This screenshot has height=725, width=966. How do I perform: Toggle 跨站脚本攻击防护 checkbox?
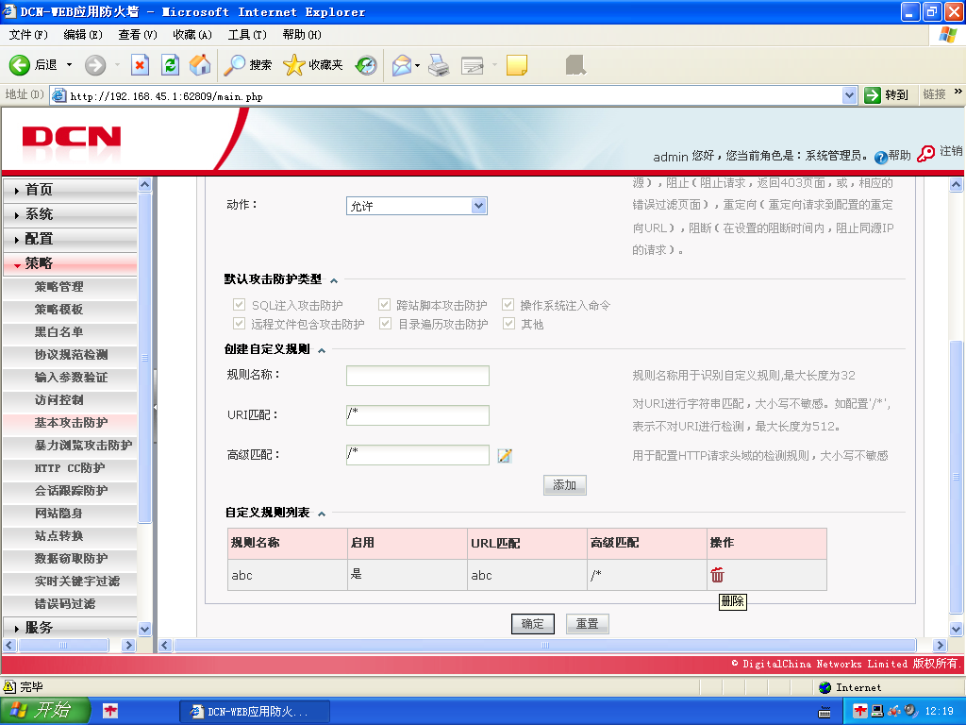(x=385, y=305)
